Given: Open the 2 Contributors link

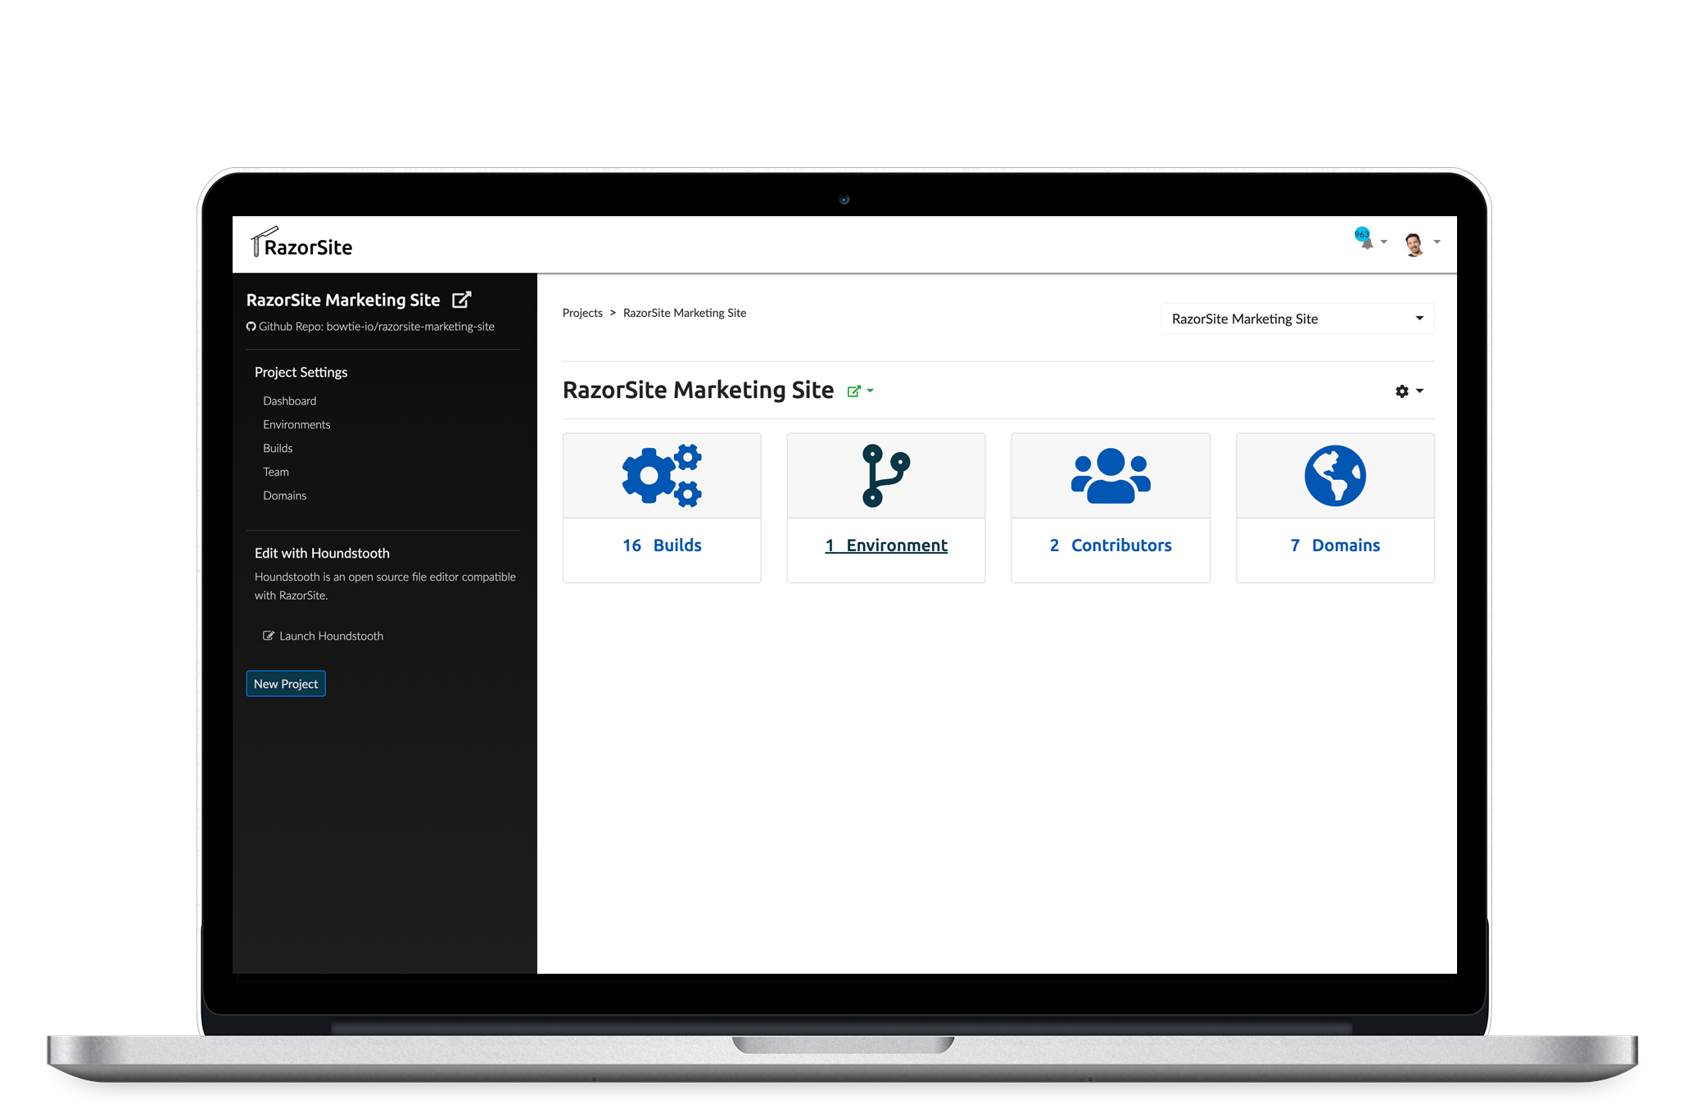Looking at the screenshot, I should coord(1111,545).
